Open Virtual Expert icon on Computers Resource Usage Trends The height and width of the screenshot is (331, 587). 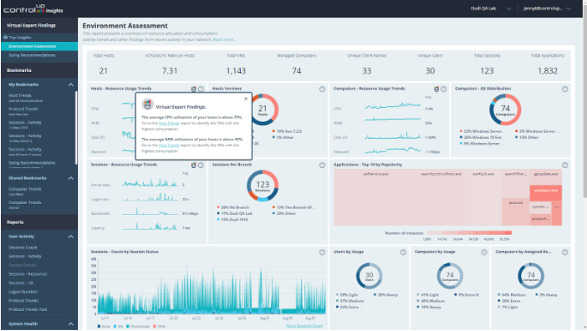436,89
